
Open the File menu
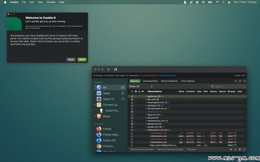[24, 2]
